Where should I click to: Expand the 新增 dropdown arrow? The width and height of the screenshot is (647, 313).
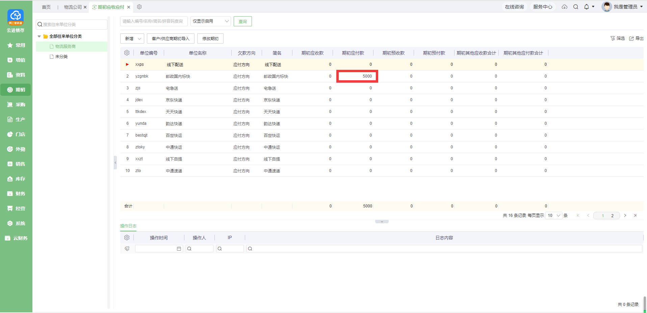pos(139,39)
